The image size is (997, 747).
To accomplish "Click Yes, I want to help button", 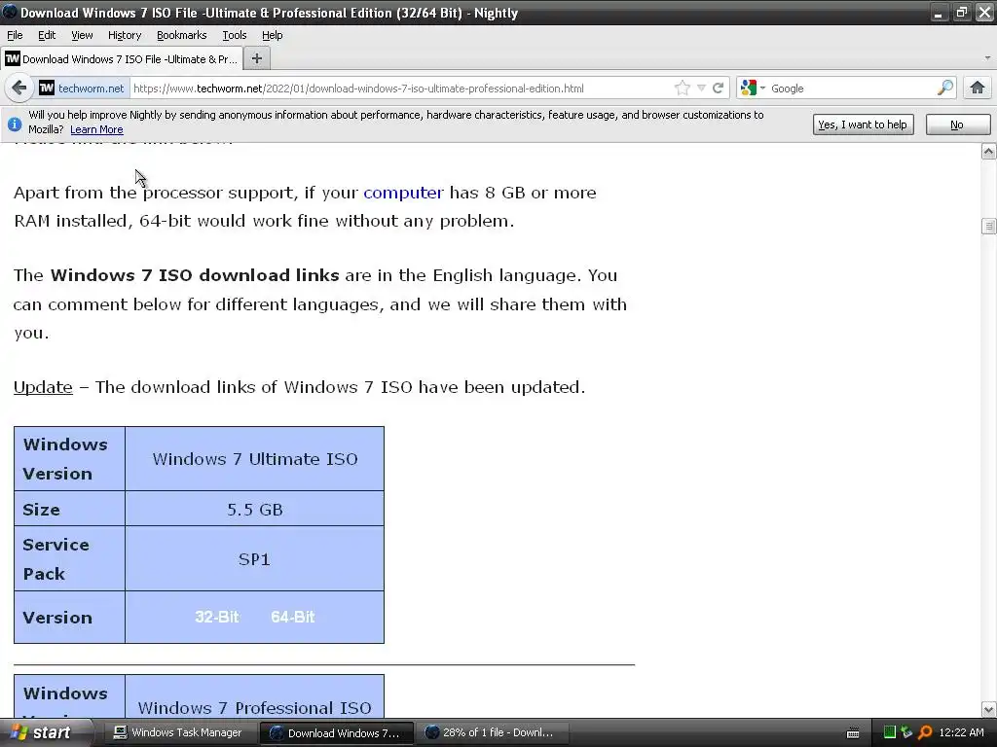I will coord(863,124).
